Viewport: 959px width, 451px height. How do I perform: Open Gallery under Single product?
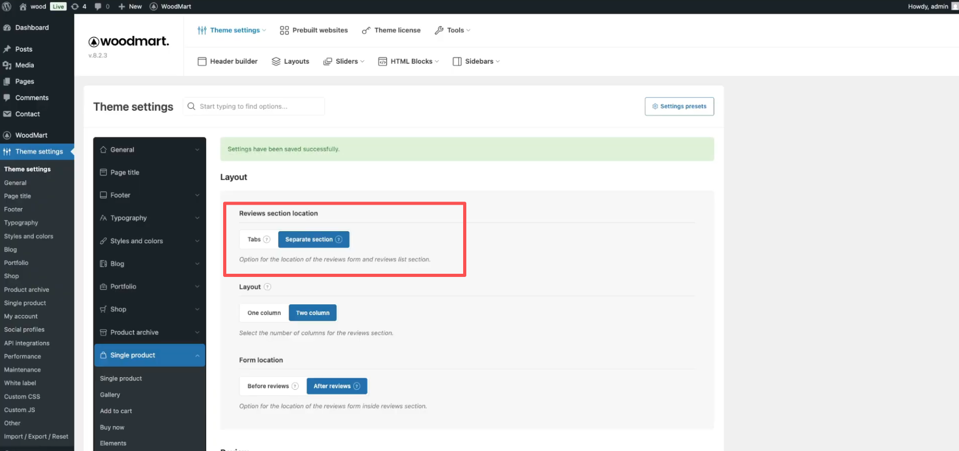[110, 395]
